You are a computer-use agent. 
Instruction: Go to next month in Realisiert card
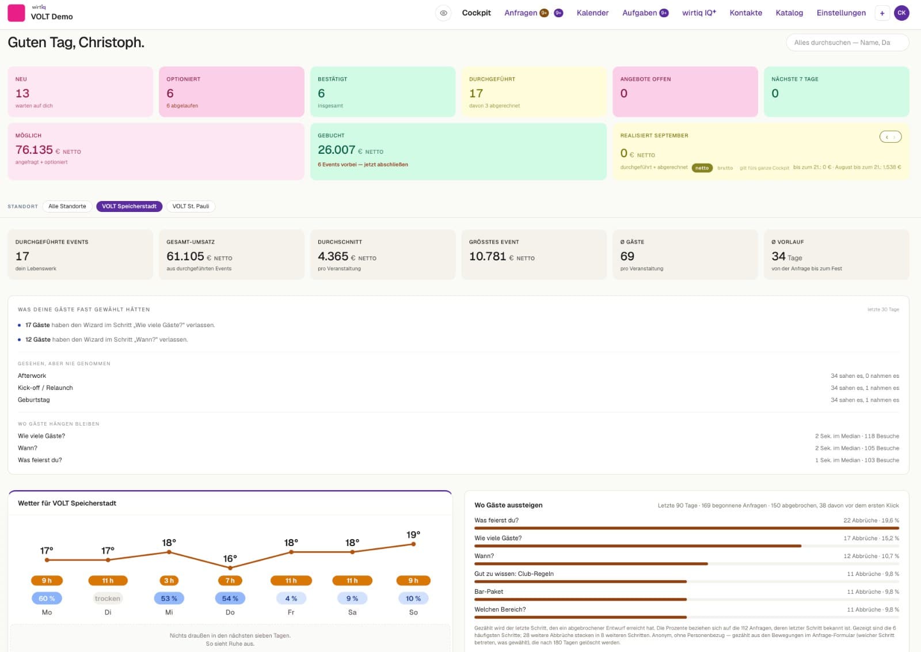pyautogui.click(x=895, y=137)
